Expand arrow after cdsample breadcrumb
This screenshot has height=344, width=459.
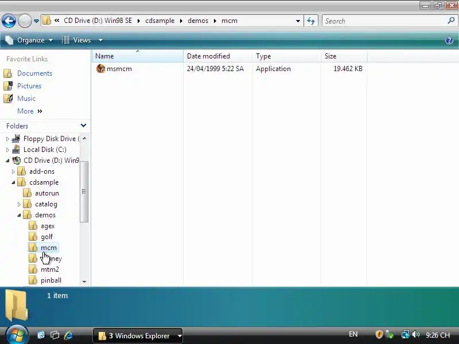(x=181, y=21)
